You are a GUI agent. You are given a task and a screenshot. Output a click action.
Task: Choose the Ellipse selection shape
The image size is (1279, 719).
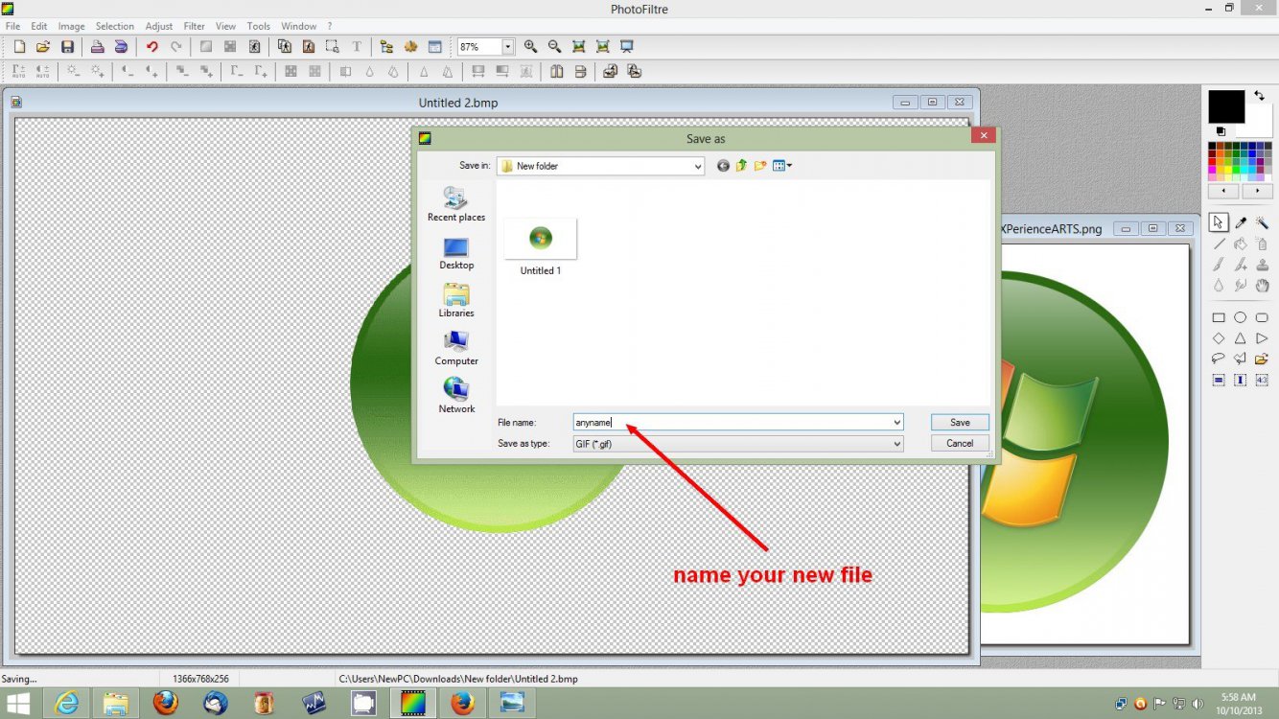coord(1240,317)
